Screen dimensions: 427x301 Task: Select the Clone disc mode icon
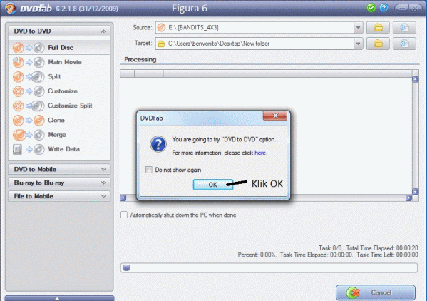[29, 120]
